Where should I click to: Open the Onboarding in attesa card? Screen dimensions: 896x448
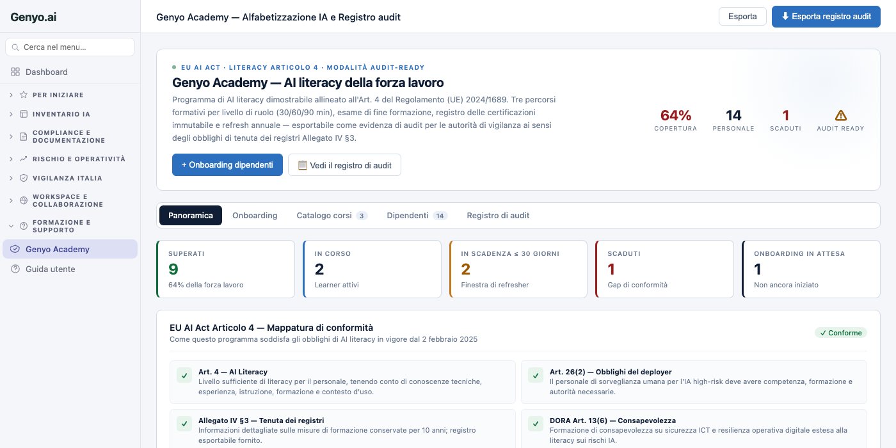click(x=811, y=269)
